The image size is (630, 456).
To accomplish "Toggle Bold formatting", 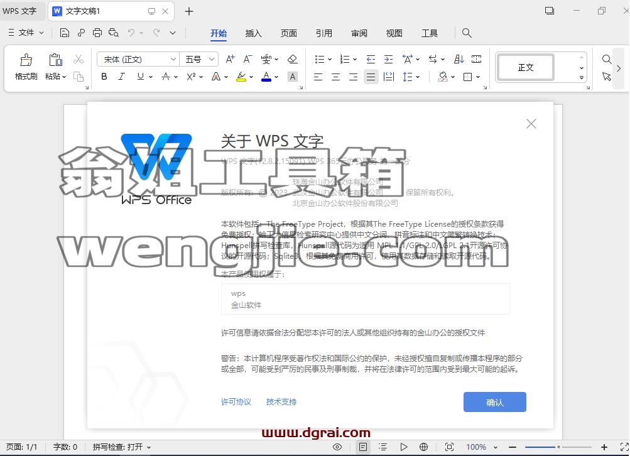I will tap(104, 77).
